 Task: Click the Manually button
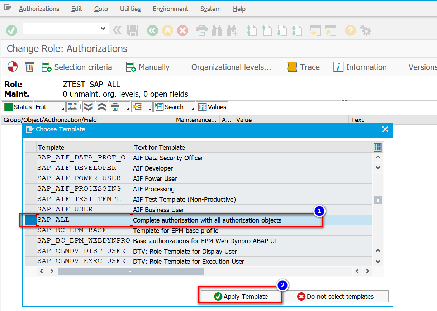pos(148,67)
